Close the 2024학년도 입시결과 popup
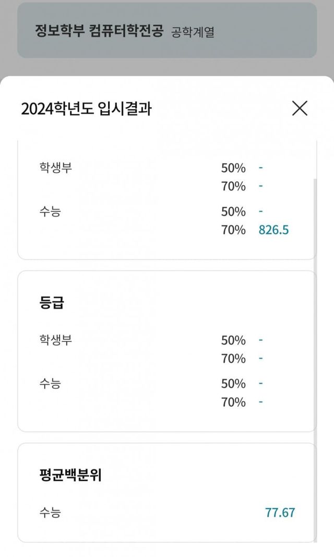Viewport: 334px width, 557px height. click(300, 108)
